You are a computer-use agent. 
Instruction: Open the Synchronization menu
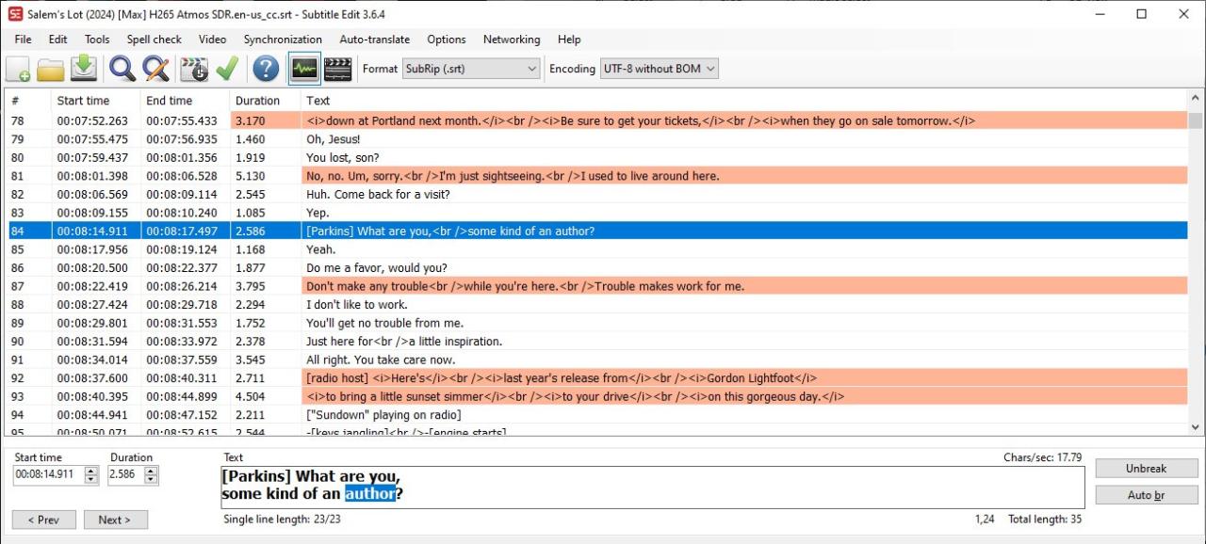click(x=283, y=40)
